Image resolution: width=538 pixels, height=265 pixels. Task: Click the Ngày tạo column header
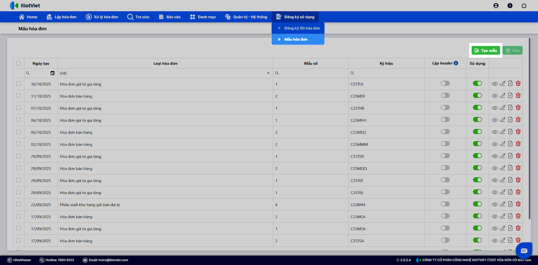coord(41,64)
